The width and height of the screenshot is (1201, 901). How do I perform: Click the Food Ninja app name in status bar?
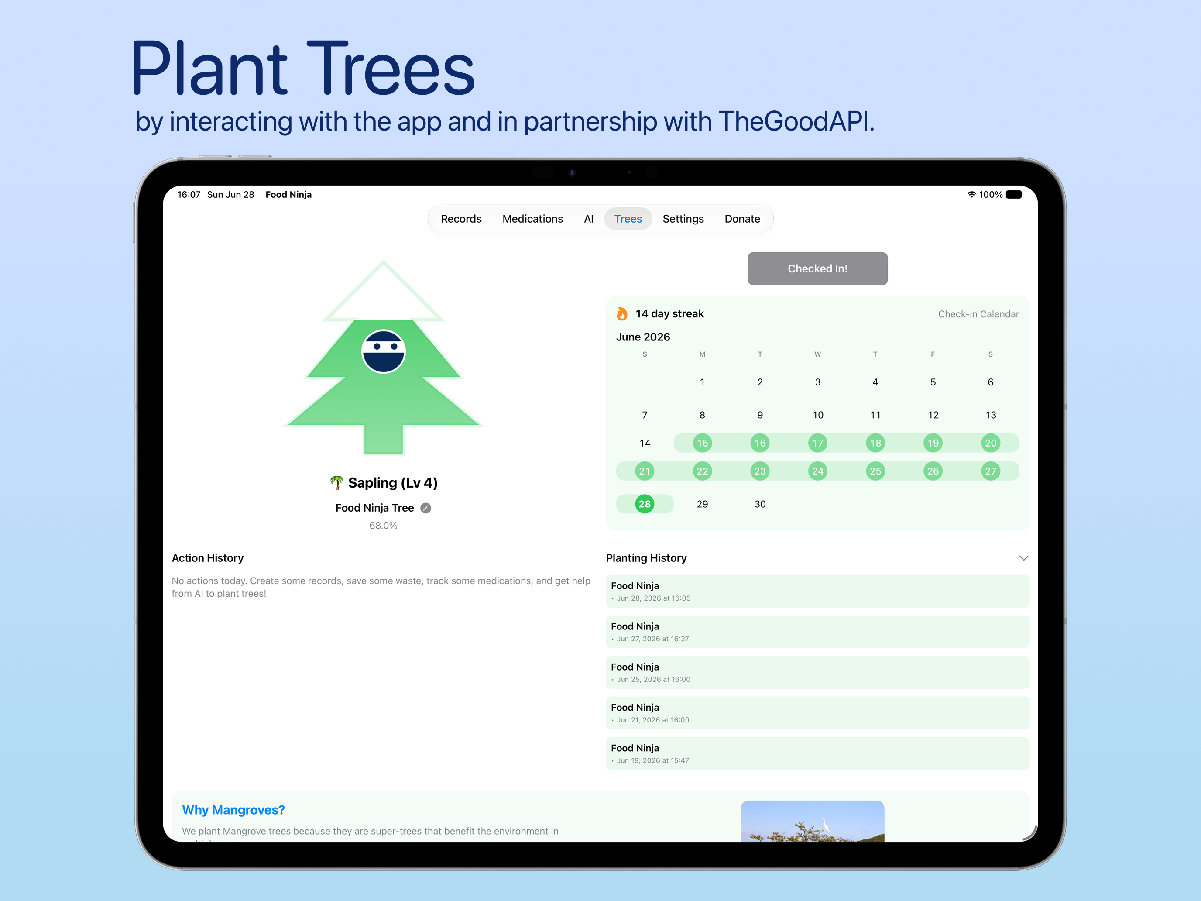[288, 194]
